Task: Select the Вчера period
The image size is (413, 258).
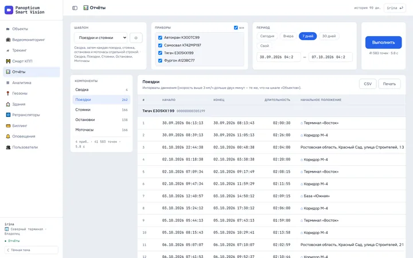Action: pos(288,36)
